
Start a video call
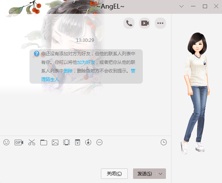pos(145,23)
